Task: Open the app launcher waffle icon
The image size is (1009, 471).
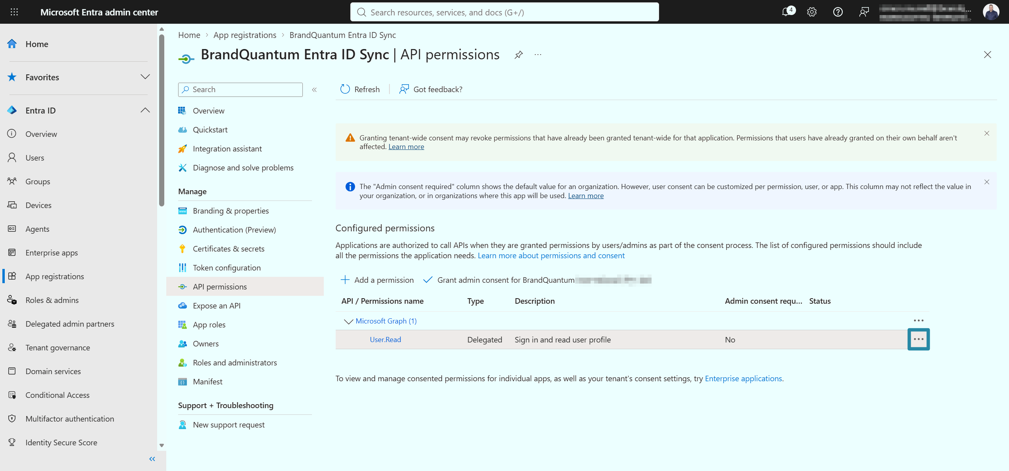Action: point(14,12)
